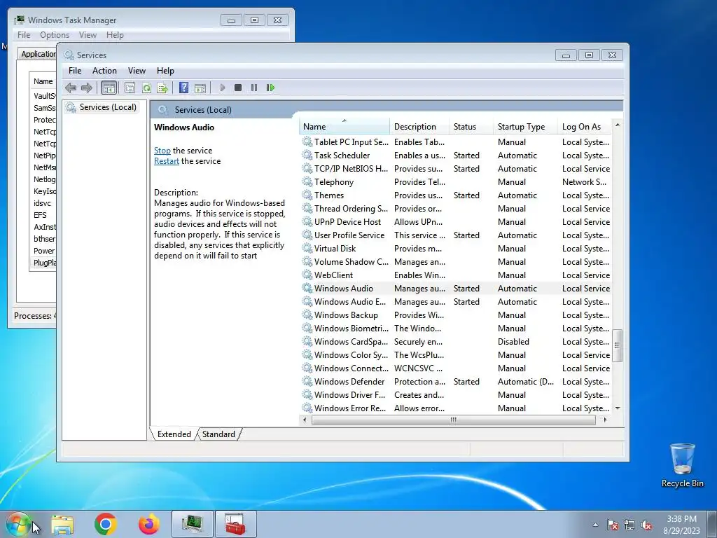The width and height of the screenshot is (717, 538).
Task: Open the Options menu in Task Manager
Action: tap(55, 35)
